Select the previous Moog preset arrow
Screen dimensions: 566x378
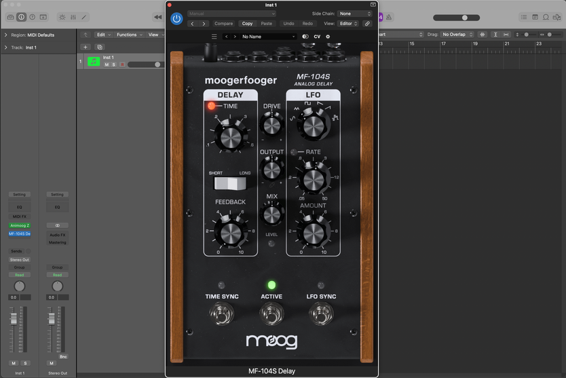tap(226, 37)
